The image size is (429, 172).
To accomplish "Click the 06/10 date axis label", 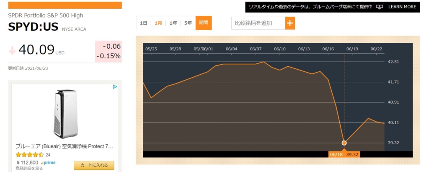I will coord(279,49).
